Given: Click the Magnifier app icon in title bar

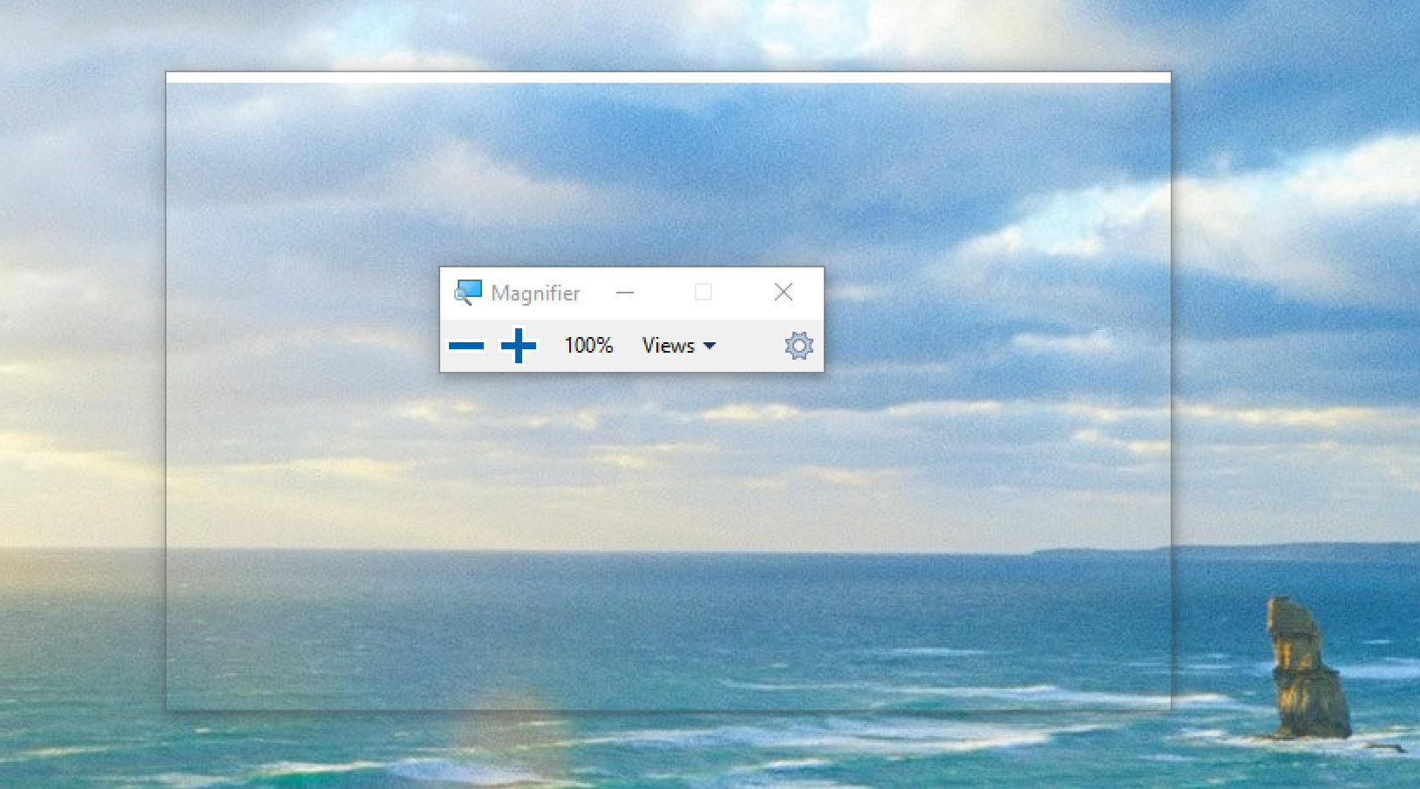Looking at the screenshot, I should click(x=468, y=293).
